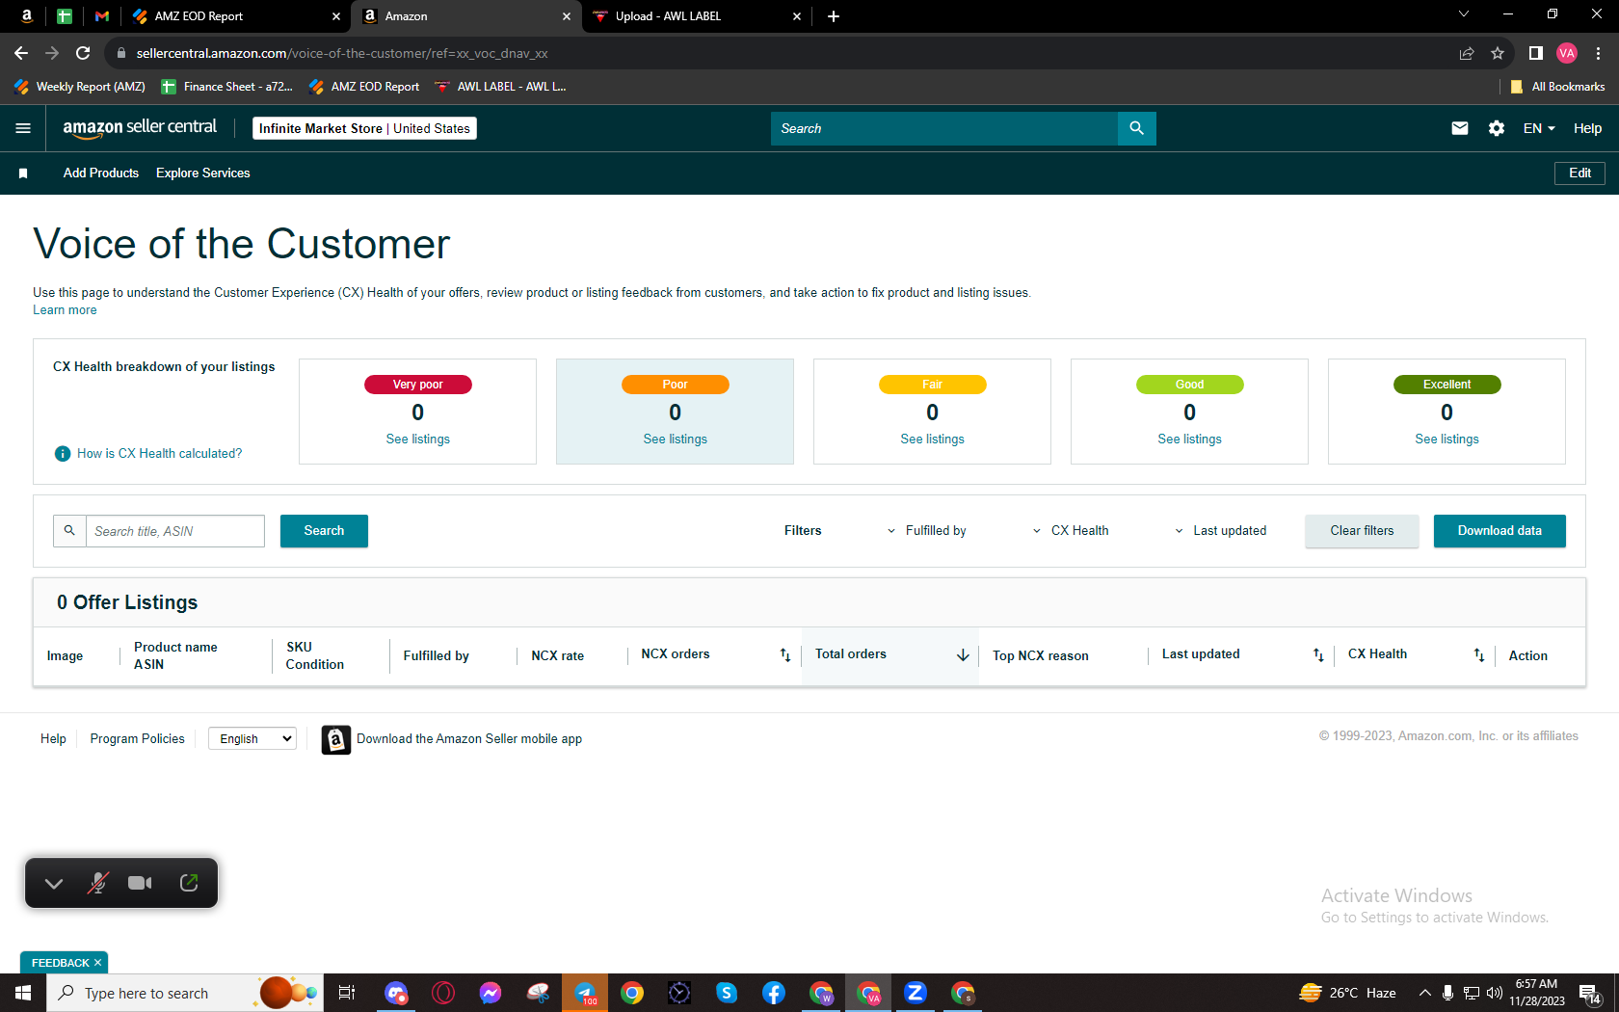Open How is CX Health calculated link

160,454
